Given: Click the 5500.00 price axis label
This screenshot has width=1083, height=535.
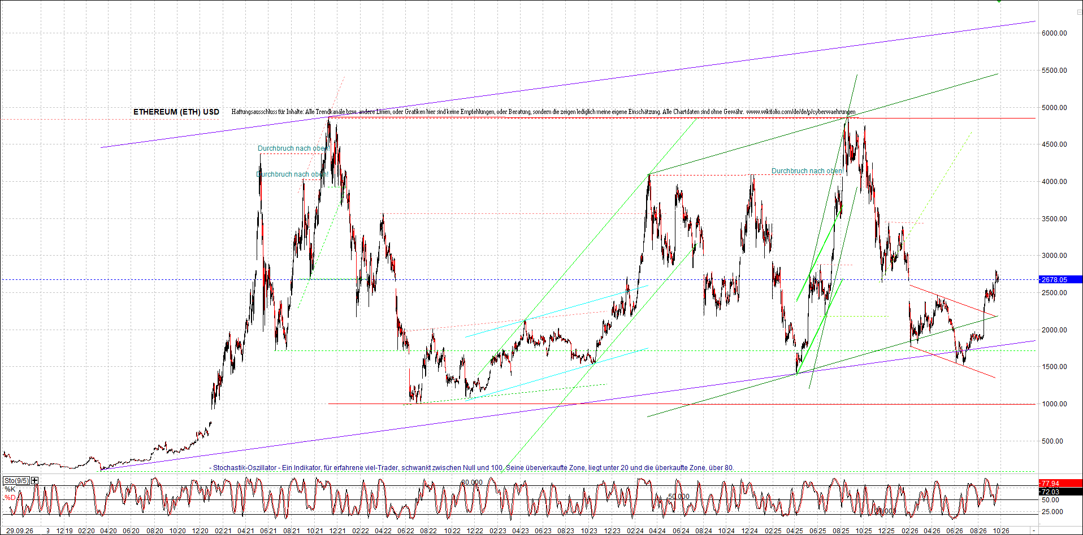Looking at the screenshot, I should tap(1054, 71).
